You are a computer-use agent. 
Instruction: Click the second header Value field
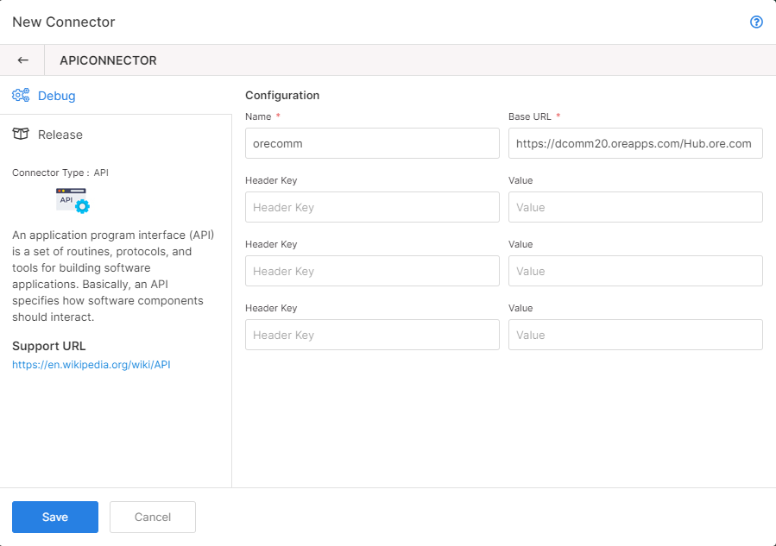(x=635, y=271)
